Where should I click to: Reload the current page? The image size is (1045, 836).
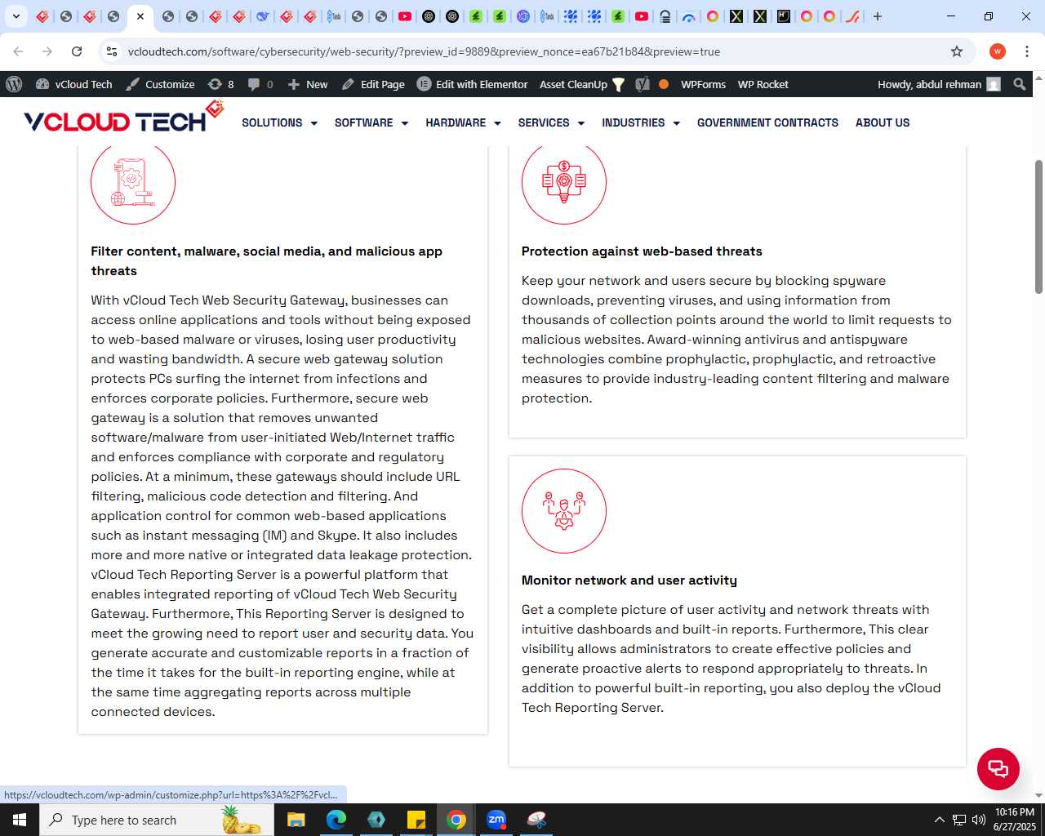[x=77, y=51]
